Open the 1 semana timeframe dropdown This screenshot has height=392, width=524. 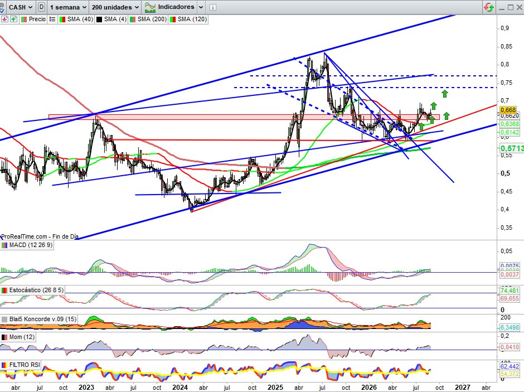tap(68, 7)
